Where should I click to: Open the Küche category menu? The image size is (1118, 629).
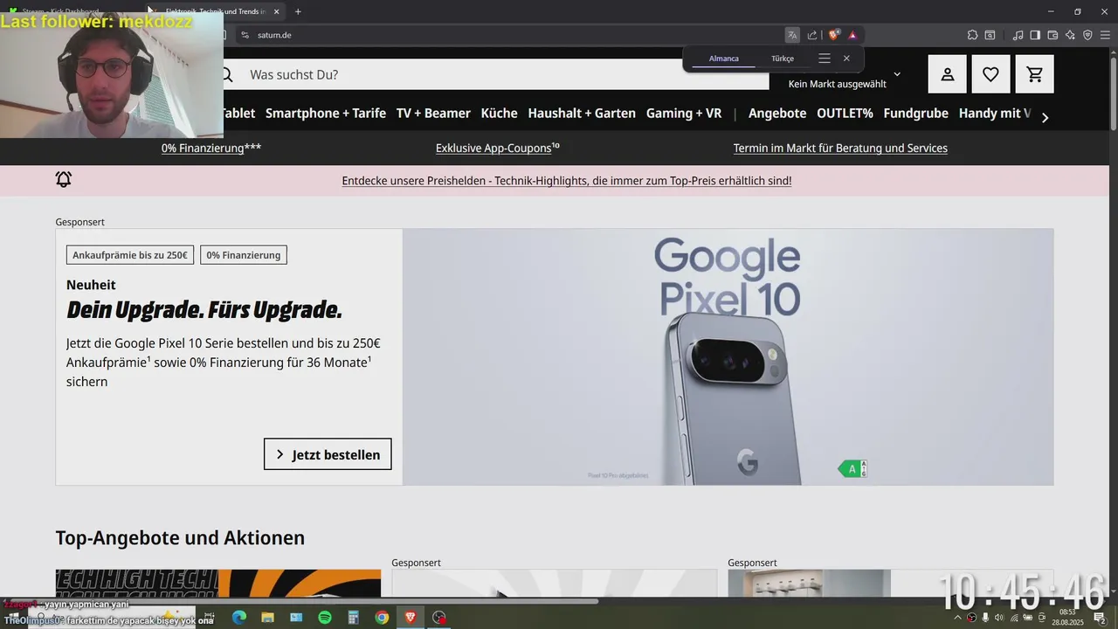[500, 114]
